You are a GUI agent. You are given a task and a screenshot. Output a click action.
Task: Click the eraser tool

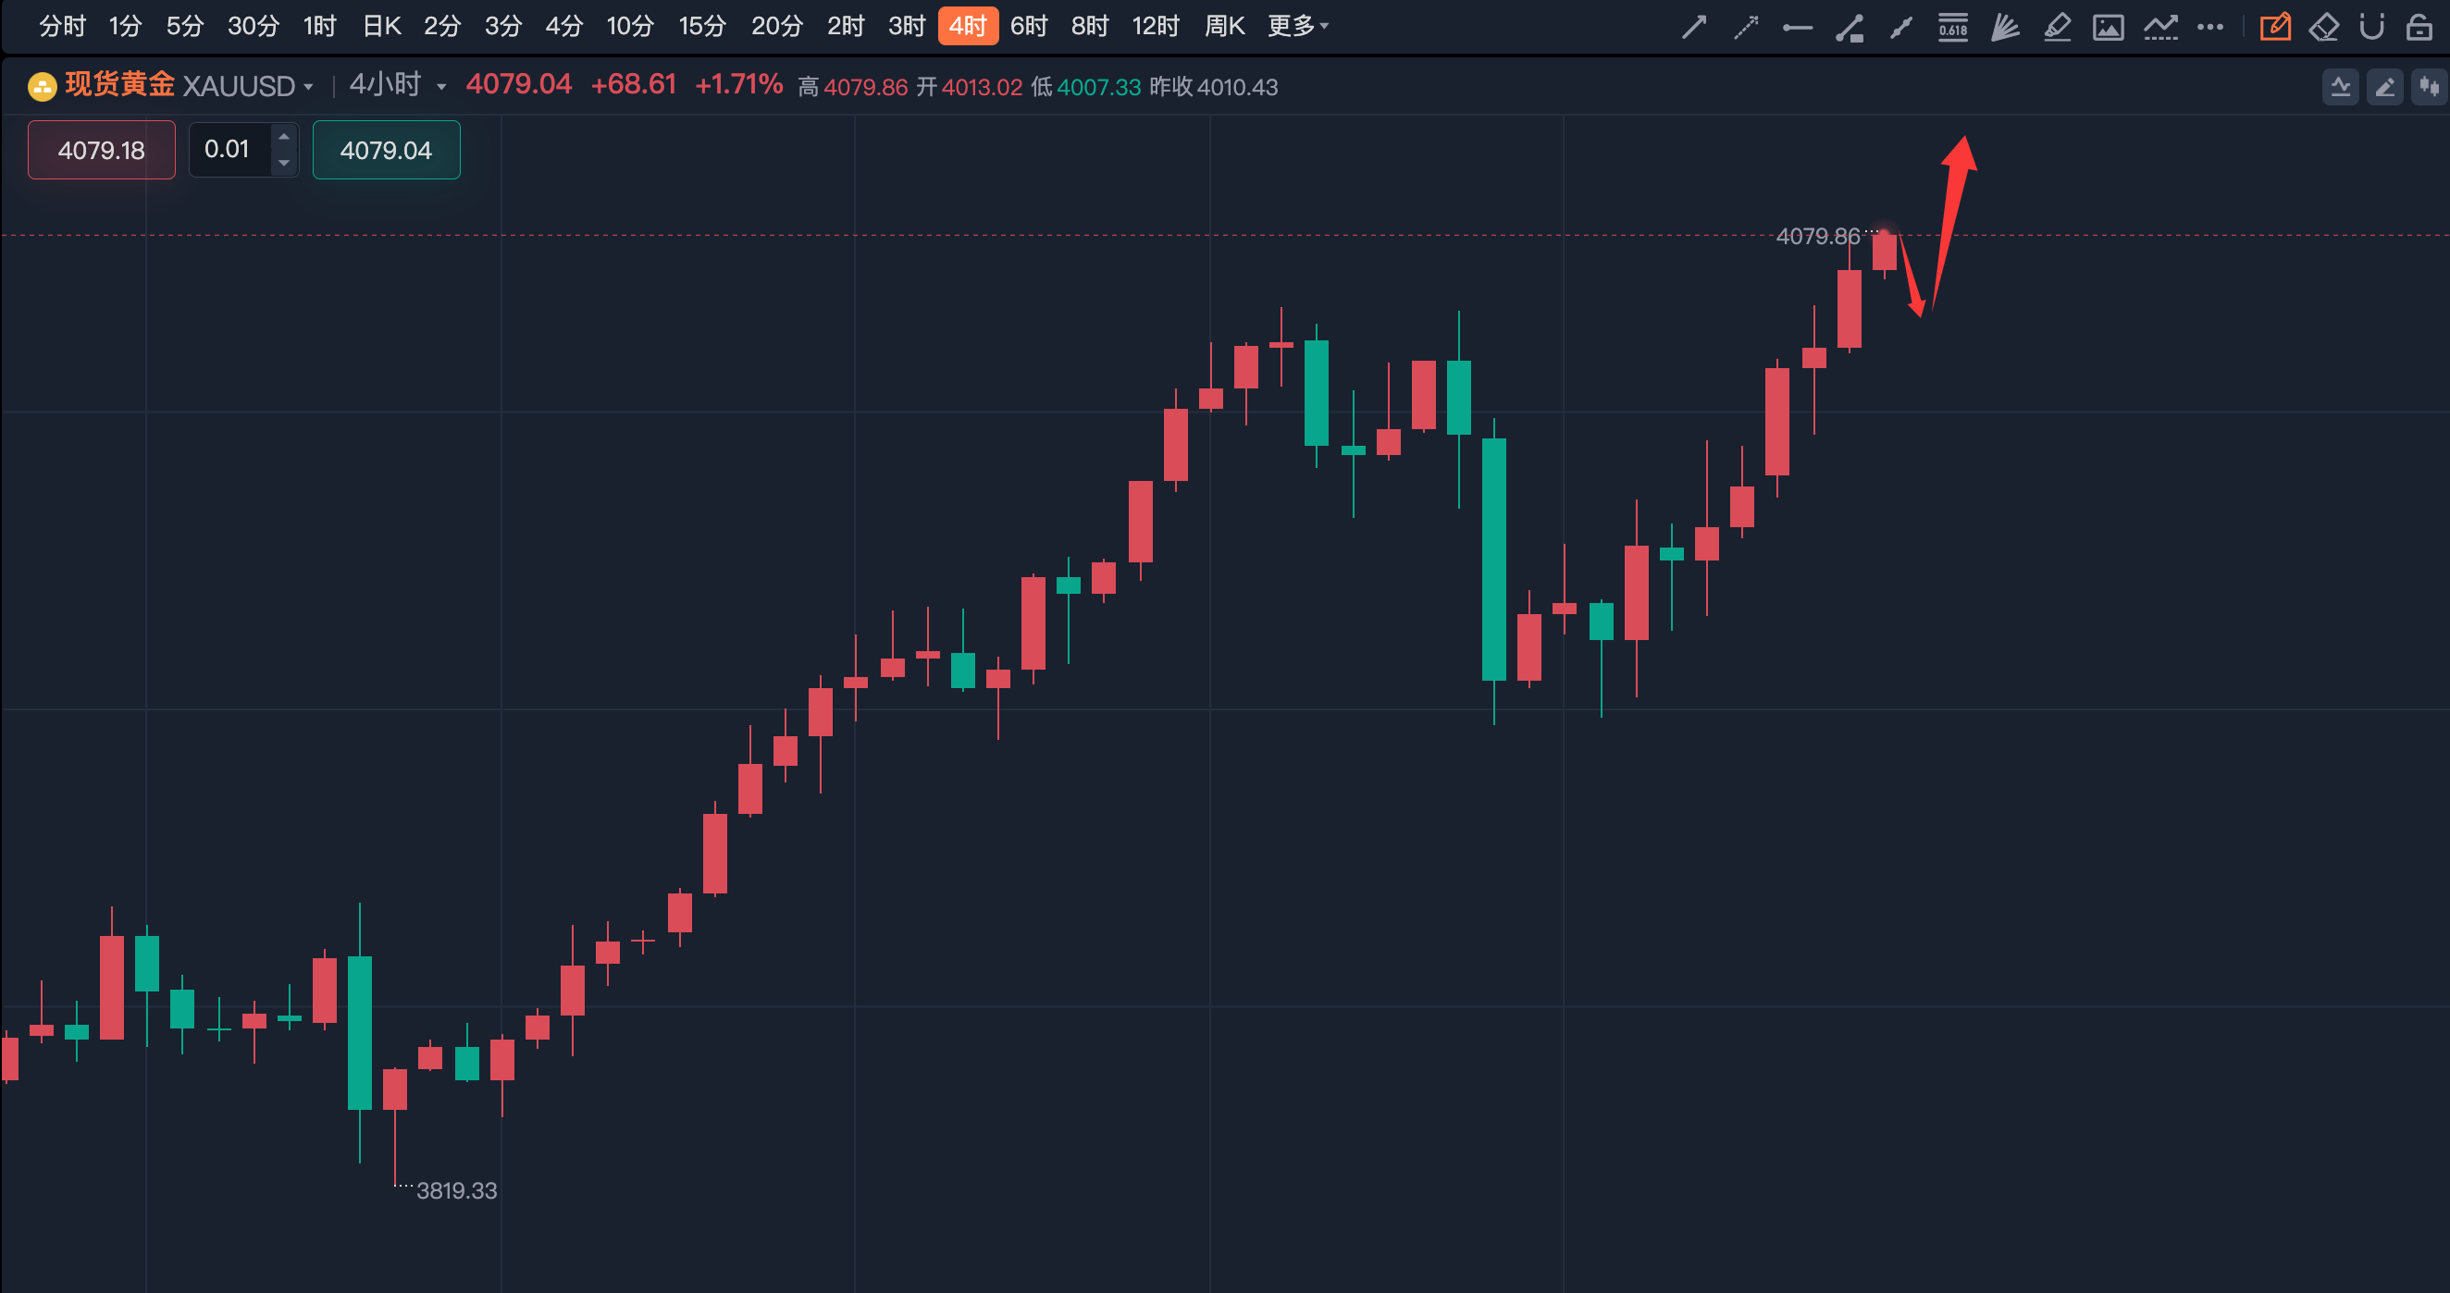click(2323, 27)
